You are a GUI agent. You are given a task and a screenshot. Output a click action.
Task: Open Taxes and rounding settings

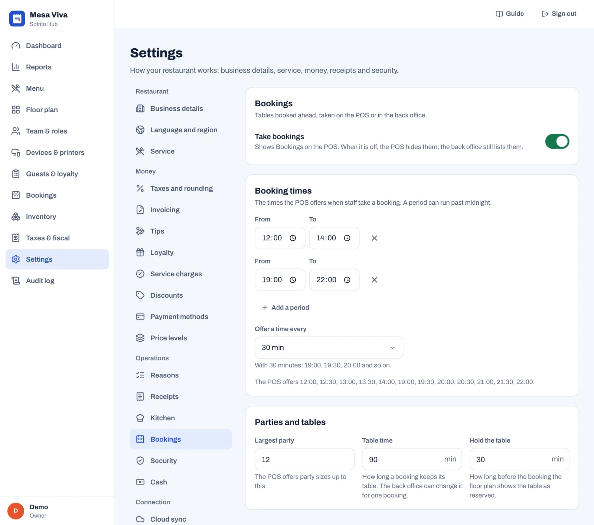181,188
